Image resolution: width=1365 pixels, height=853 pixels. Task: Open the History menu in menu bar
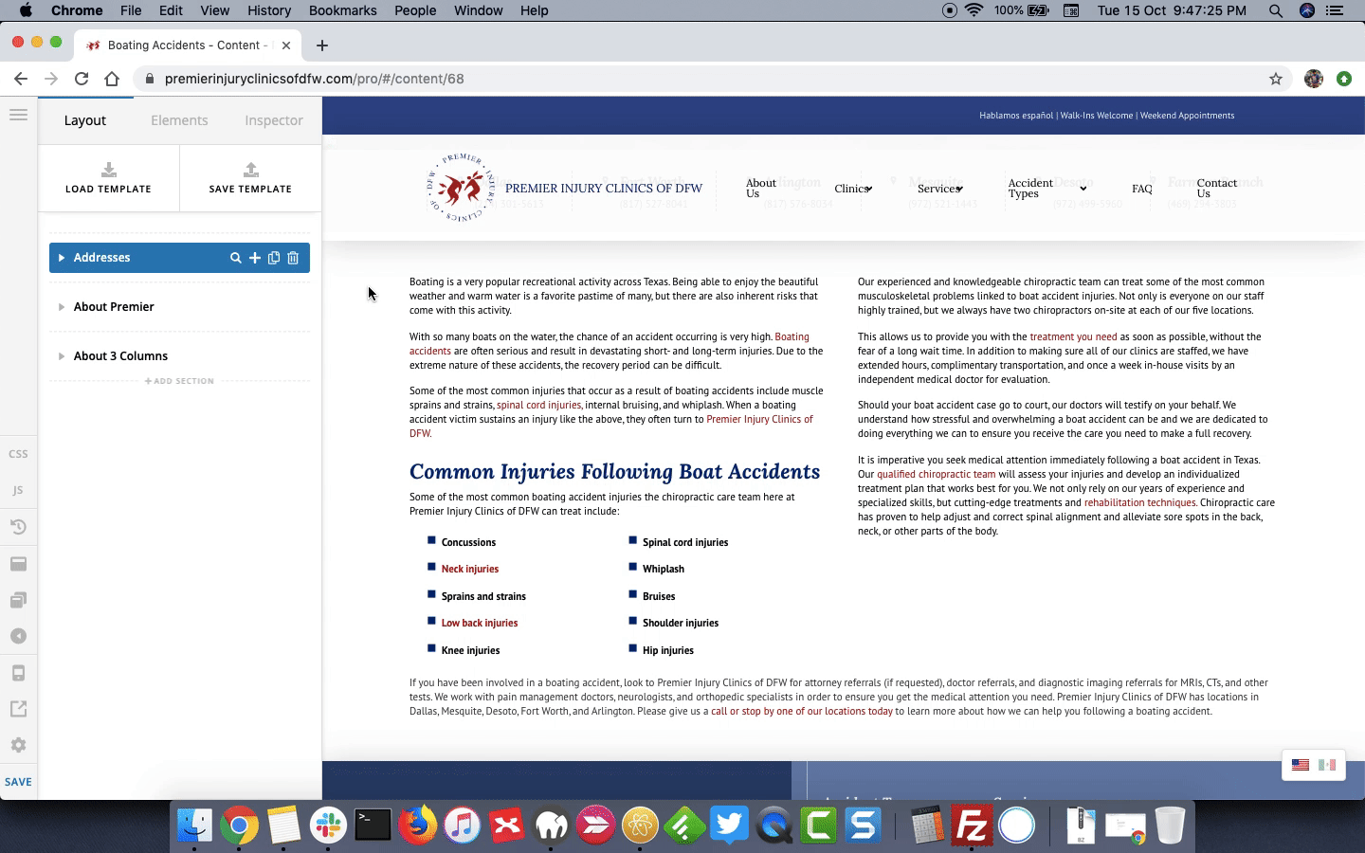(269, 10)
